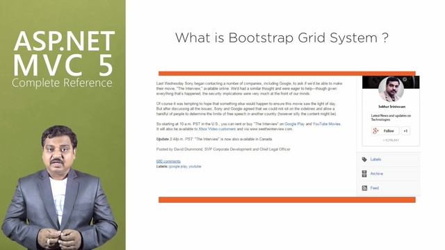Viewport: 445px width, 250px height.
Task: Click the 'MVC 5' title text
Action: 63,65
